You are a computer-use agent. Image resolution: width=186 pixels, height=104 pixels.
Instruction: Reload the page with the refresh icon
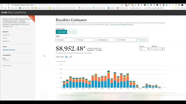point(8,5)
